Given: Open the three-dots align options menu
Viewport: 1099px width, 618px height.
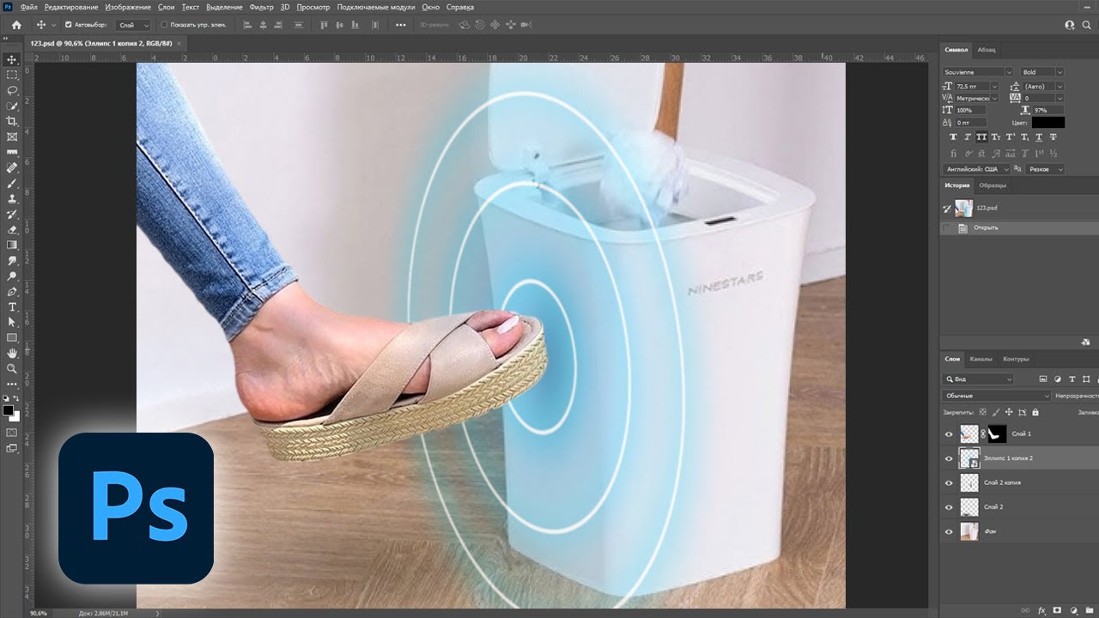Looking at the screenshot, I should tap(400, 25).
